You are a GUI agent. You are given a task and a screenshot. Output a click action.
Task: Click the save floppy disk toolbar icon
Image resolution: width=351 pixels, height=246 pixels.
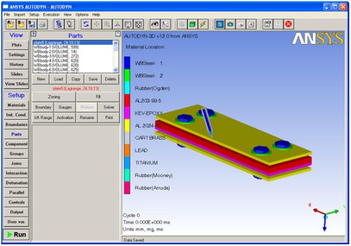[32, 24]
